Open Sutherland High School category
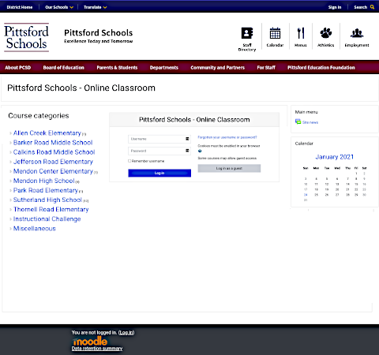 (47, 200)
